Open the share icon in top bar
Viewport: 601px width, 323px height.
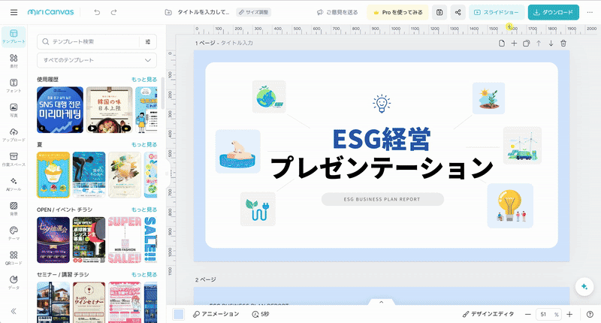pos(458,13)
